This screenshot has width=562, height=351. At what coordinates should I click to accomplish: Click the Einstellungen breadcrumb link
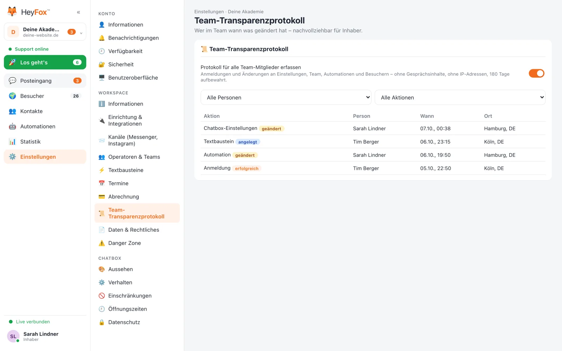pyautogui.click(x=209, y=12)
